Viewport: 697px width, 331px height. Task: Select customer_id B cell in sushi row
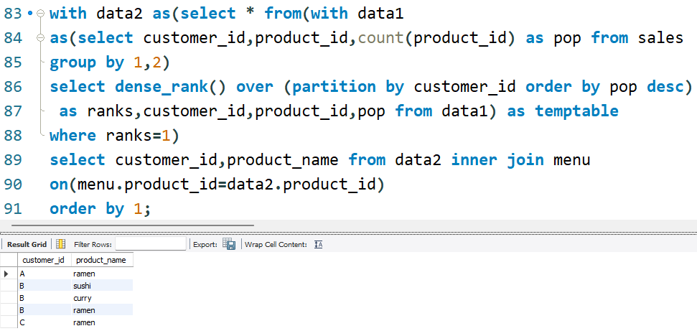[44, 286]
